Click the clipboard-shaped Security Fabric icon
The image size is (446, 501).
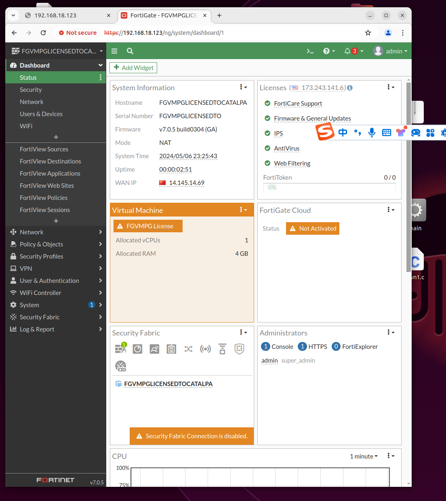[x=171, y=349]
